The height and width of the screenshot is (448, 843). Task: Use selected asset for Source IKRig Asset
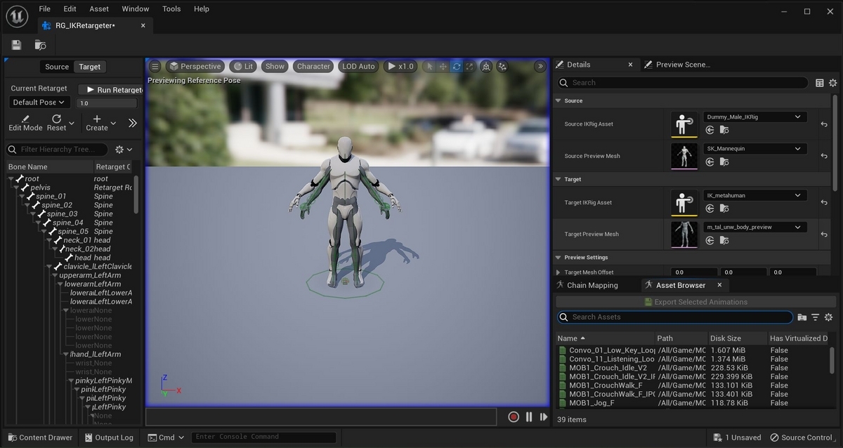710,130
